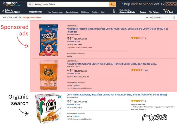Click into the search text field
This screenshot has height=125, width=177.
pos(70,4)
